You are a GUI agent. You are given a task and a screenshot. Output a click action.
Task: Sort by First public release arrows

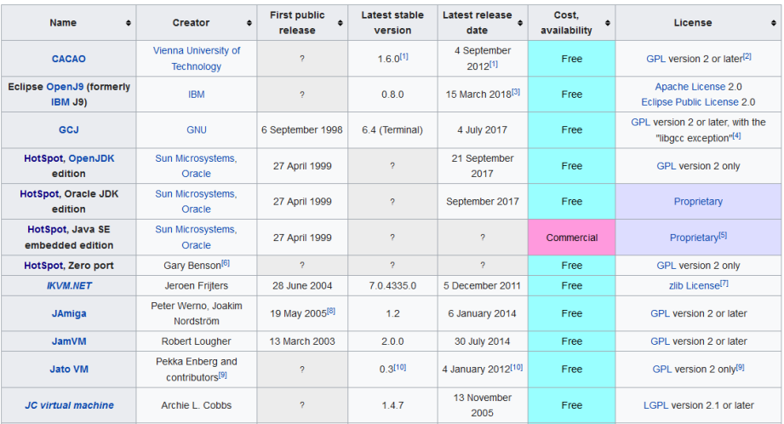click(340, 23)
